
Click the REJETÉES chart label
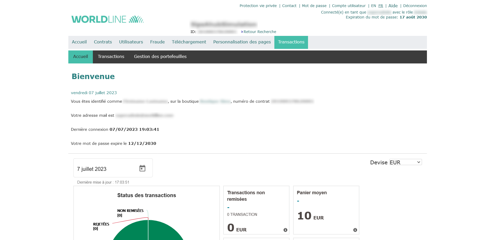point(101,226)
